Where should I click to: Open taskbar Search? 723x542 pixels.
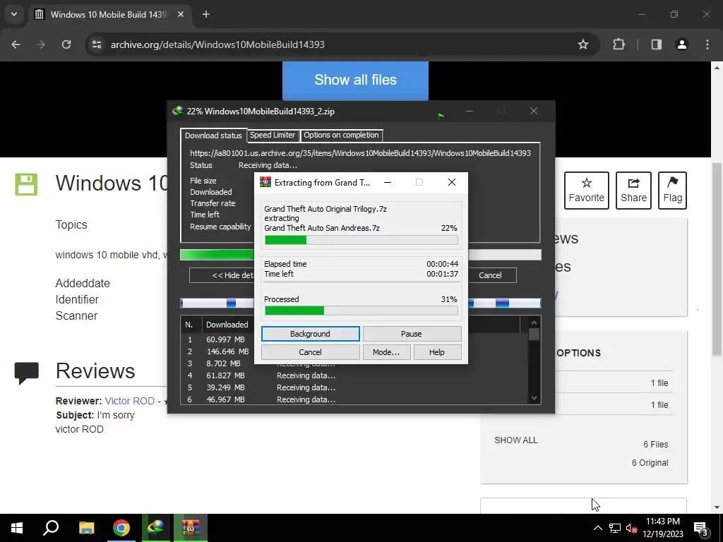pos(51,528)
